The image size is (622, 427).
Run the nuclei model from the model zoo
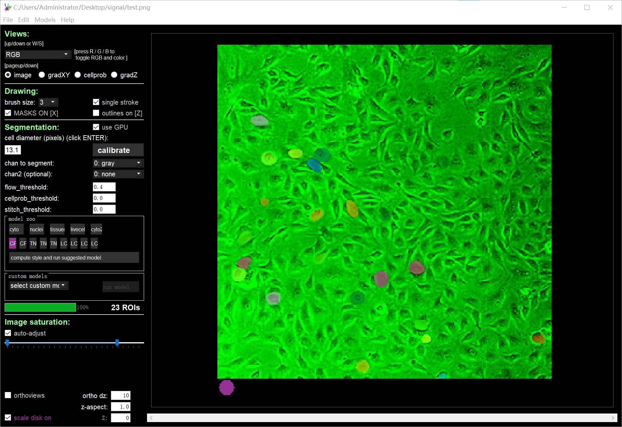click(x=37, y=229)
